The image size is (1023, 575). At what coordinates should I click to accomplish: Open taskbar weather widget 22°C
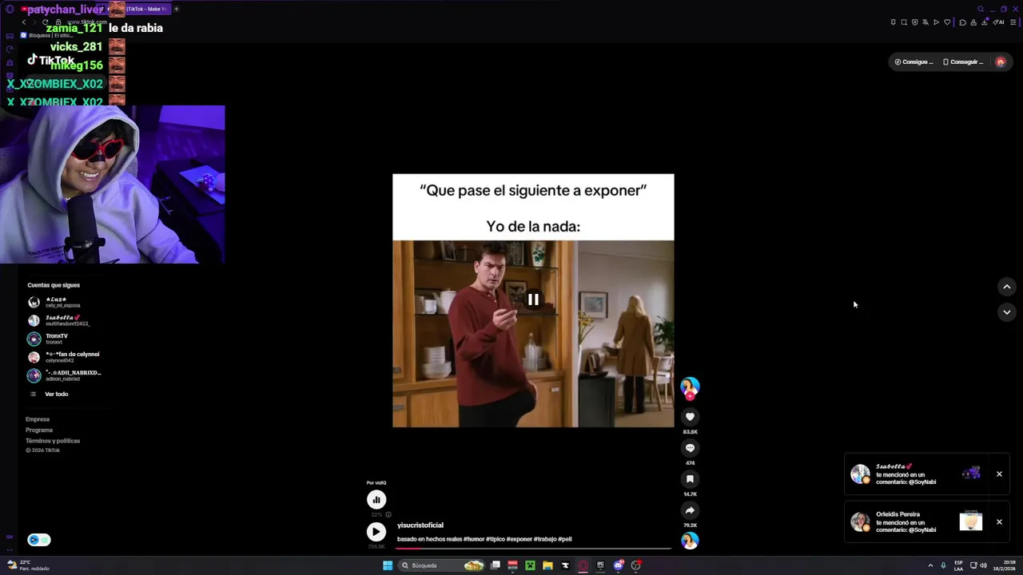point(29,565)
